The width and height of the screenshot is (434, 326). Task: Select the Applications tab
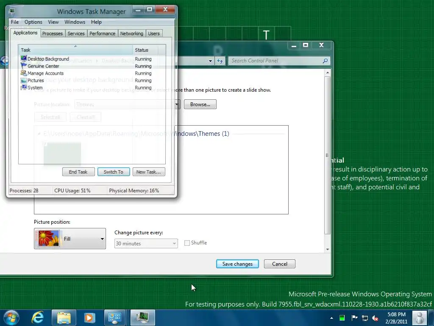click(x=25, y=33)
